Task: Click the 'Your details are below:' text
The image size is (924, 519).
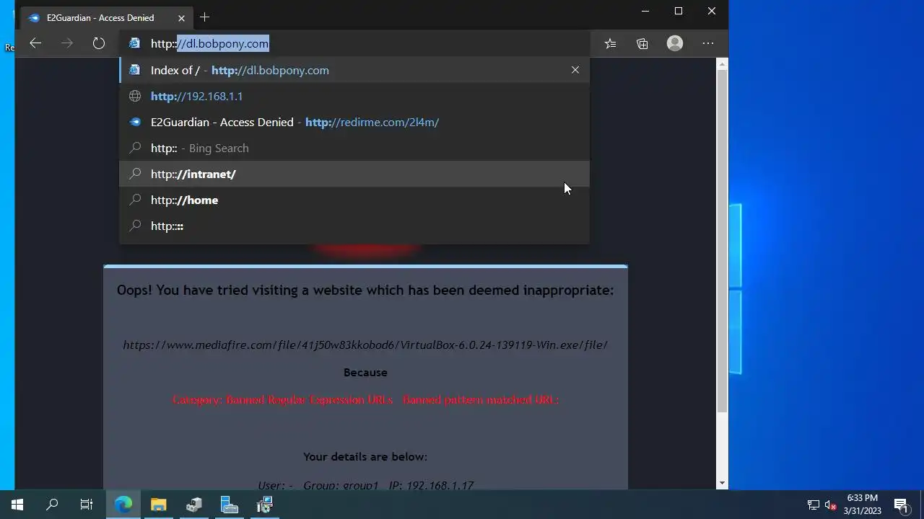Action: 365,456
